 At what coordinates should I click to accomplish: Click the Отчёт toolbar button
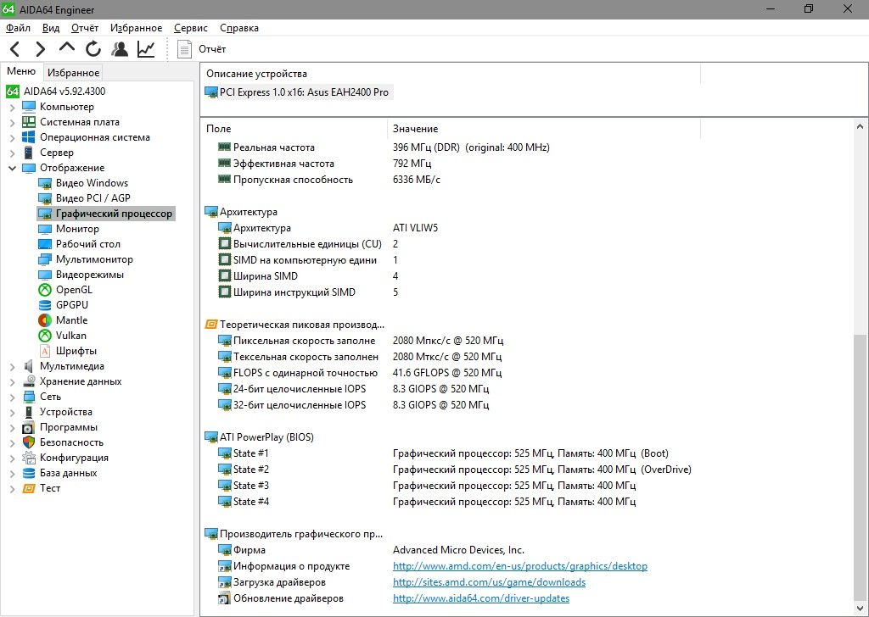[201, 49]
